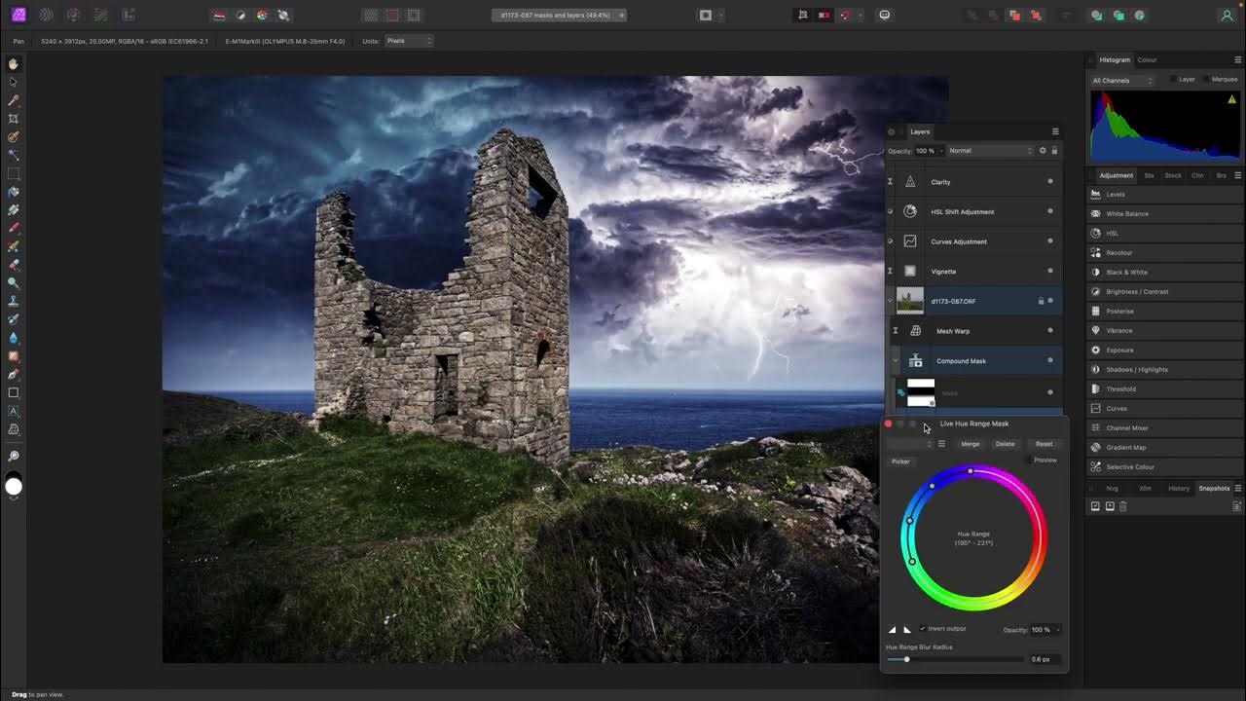Select the Zoom tool in the toolbox

(x=14, y=456)
